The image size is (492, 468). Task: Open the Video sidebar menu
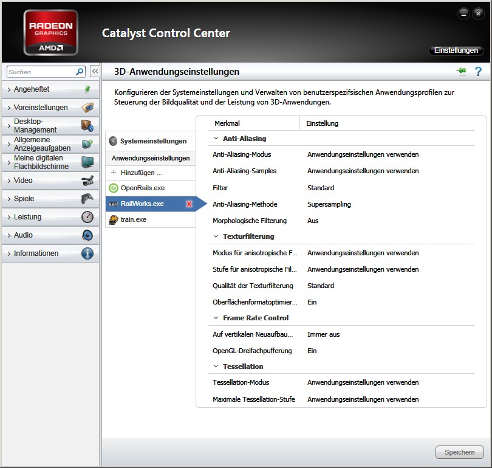click(50, 181)
